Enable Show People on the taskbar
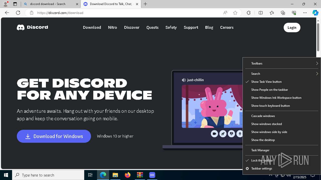Viewport: 321px width, 180px height. 282,90
